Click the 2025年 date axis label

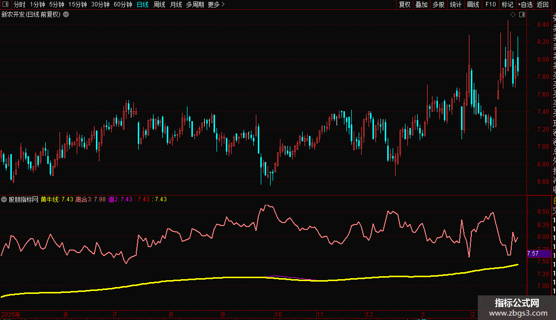pos(11,314)
